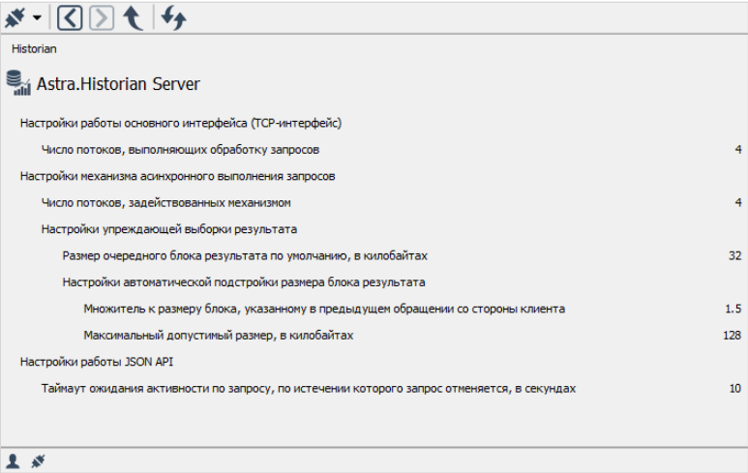748x473 pixels.
Task: Click the Astra.Historian Server database icon
Action: point(18,83)
